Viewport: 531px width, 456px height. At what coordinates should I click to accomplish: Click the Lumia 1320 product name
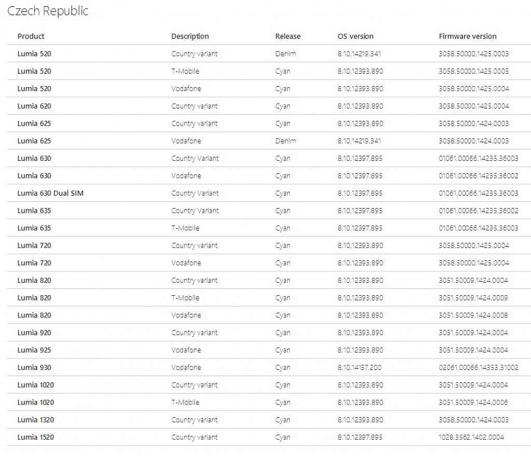(36, 420)
